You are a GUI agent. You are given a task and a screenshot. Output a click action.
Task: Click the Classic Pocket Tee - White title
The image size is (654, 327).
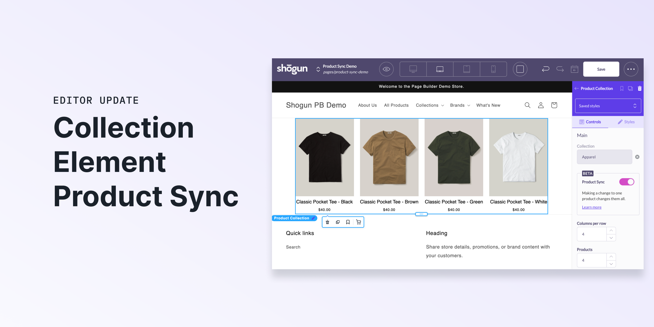(x=519, y=202)
